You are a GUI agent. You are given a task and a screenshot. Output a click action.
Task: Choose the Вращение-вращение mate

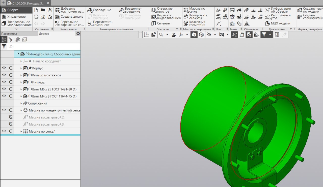(x=130, y=10)
